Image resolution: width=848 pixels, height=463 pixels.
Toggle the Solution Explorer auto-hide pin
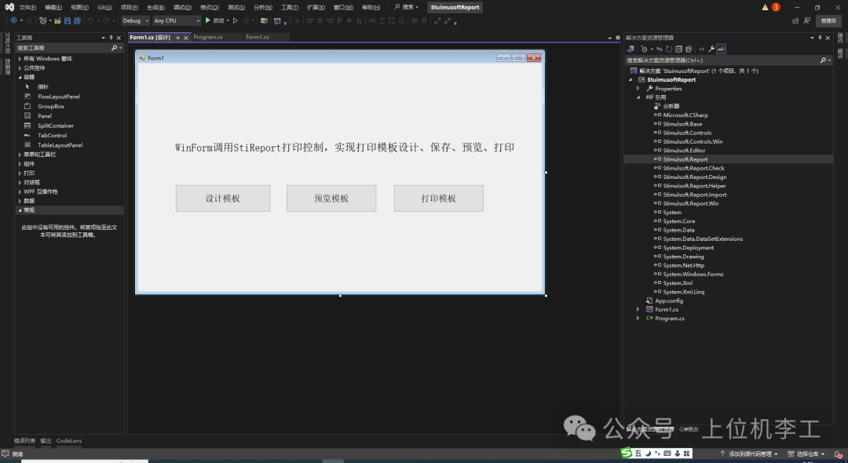click(x=820, y=38)
